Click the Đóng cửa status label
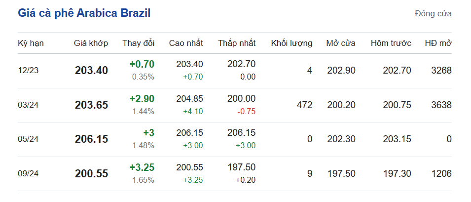 click(433, 14)
